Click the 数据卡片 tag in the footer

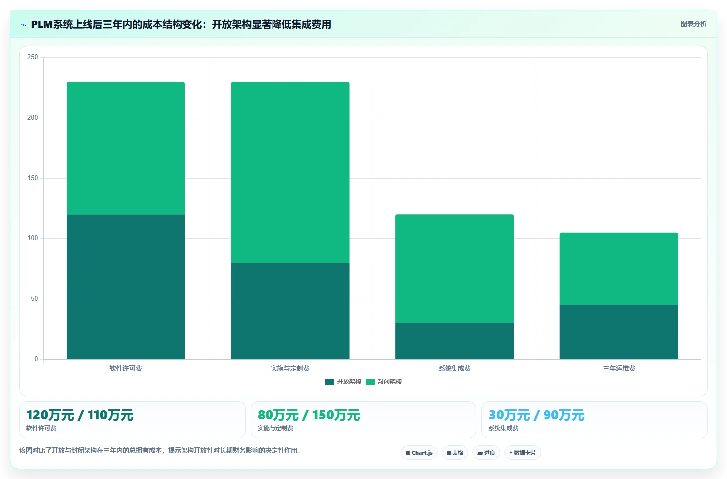(523, 453)
